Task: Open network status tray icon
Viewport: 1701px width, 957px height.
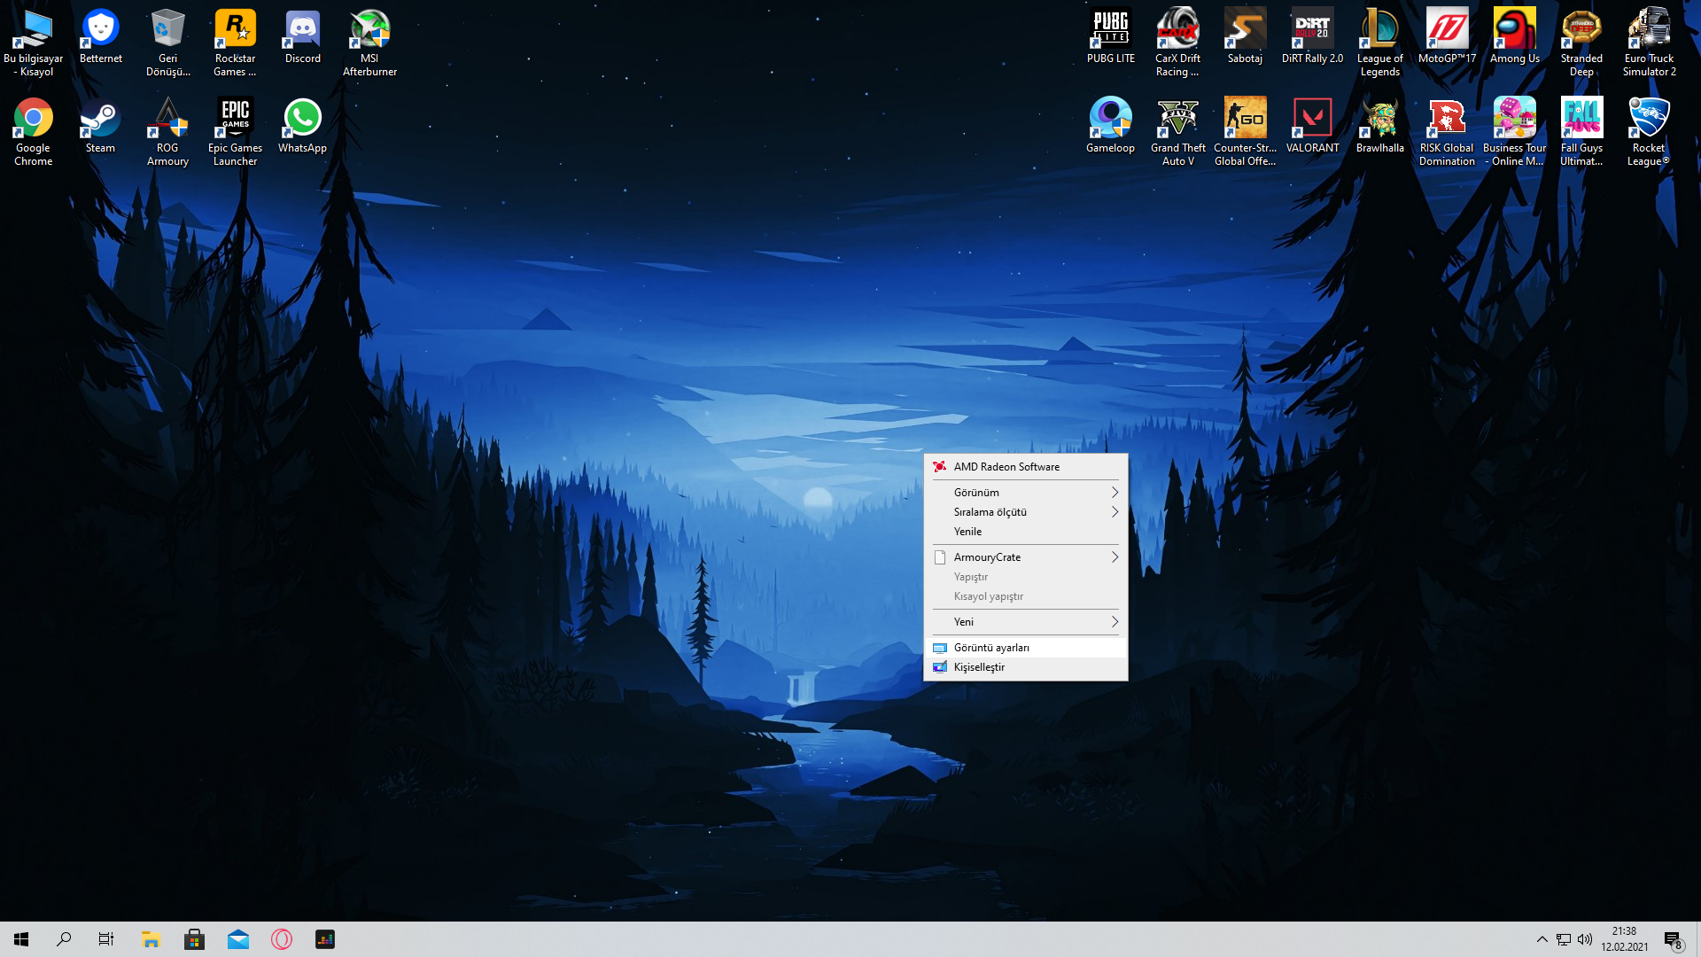Action: point(1564,939)
